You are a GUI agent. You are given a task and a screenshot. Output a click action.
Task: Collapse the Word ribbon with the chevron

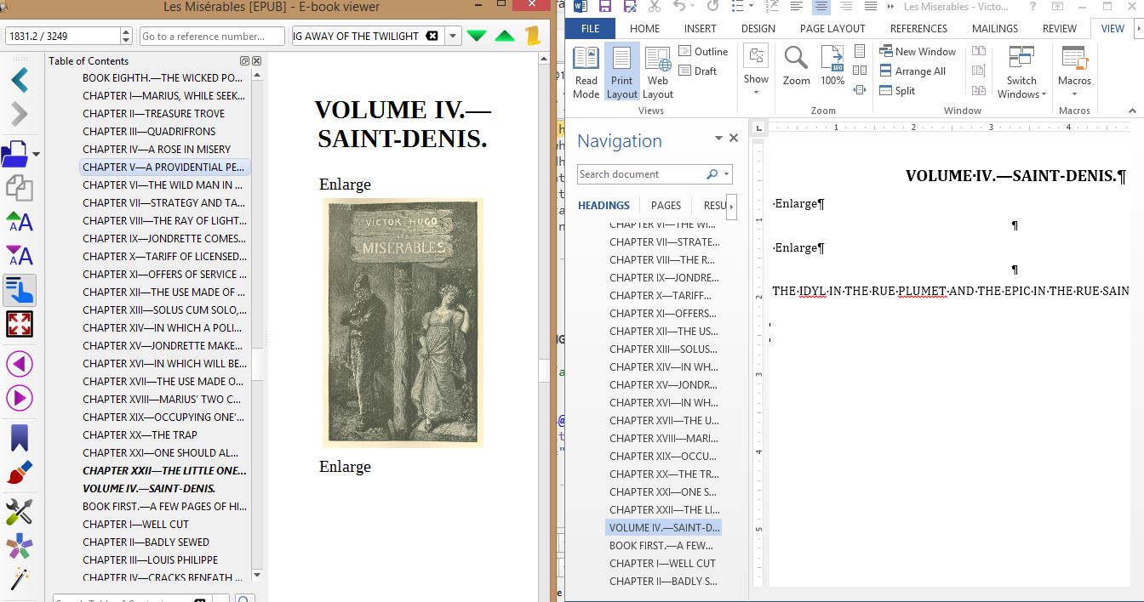[1132, 111]
